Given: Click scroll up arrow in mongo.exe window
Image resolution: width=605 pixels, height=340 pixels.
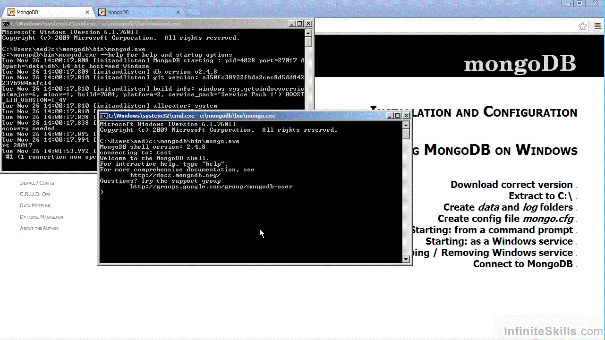Looking at the screenshot, I should [x=406, y=125].
